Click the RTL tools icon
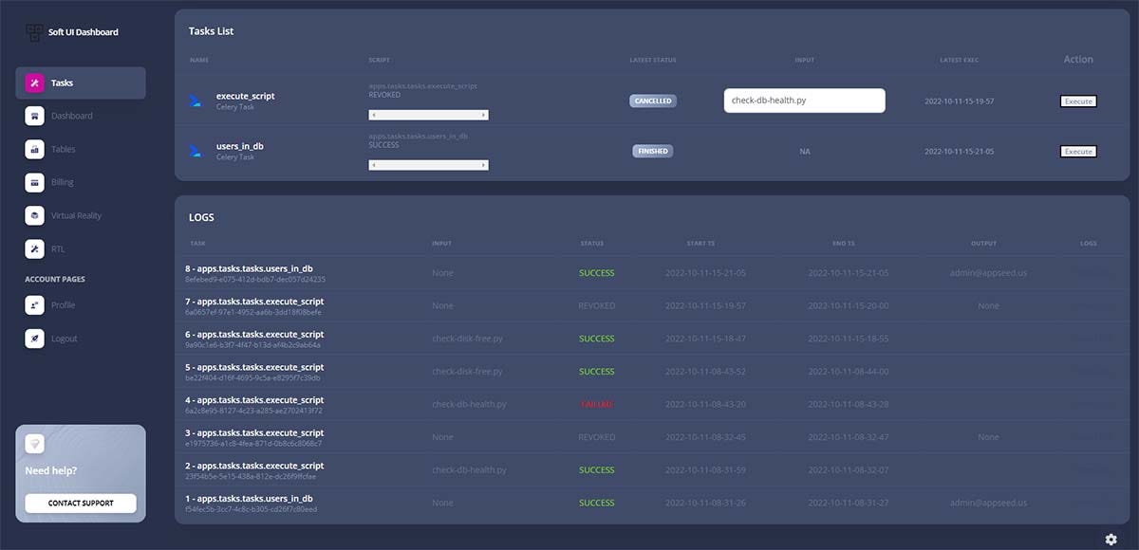 [x=33, y=248]
